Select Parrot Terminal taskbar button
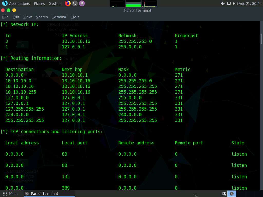The width and height of the screenshot is (263, 197). [x=49, y=194]
